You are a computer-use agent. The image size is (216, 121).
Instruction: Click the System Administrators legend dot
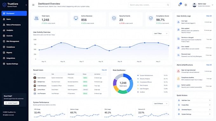138,76
